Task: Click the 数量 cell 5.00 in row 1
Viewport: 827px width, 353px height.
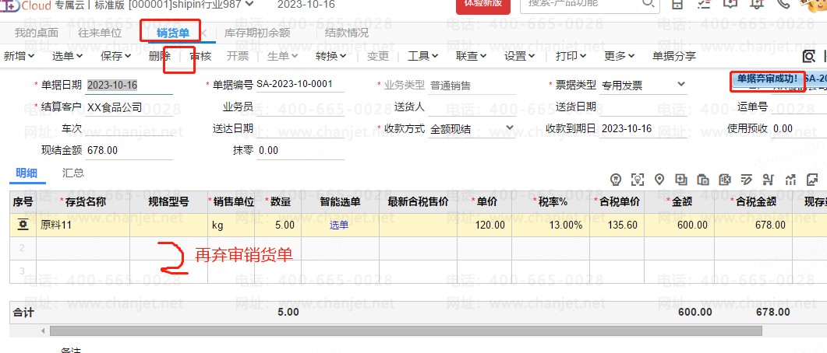Action: 278,225
